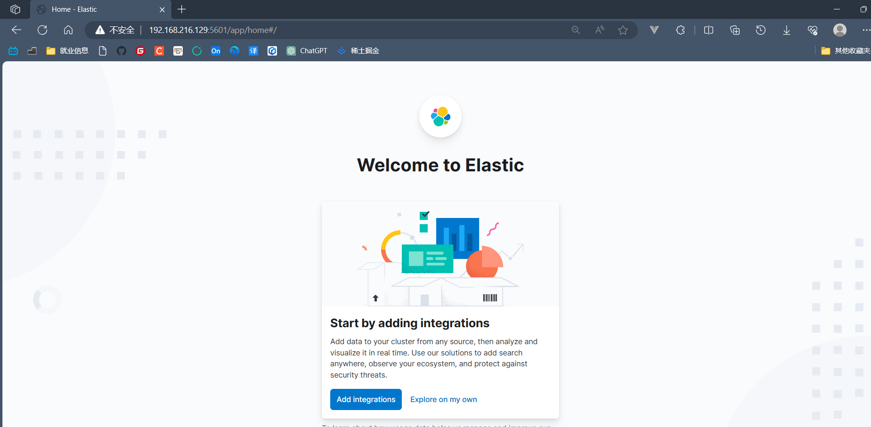Open the Edge swirl bookmark
The width and height of the screenshot is (871, 427).
235,51
